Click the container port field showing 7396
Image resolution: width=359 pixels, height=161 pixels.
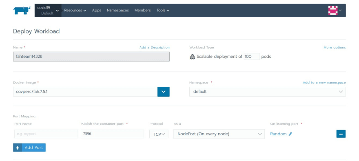pos(112,134)
